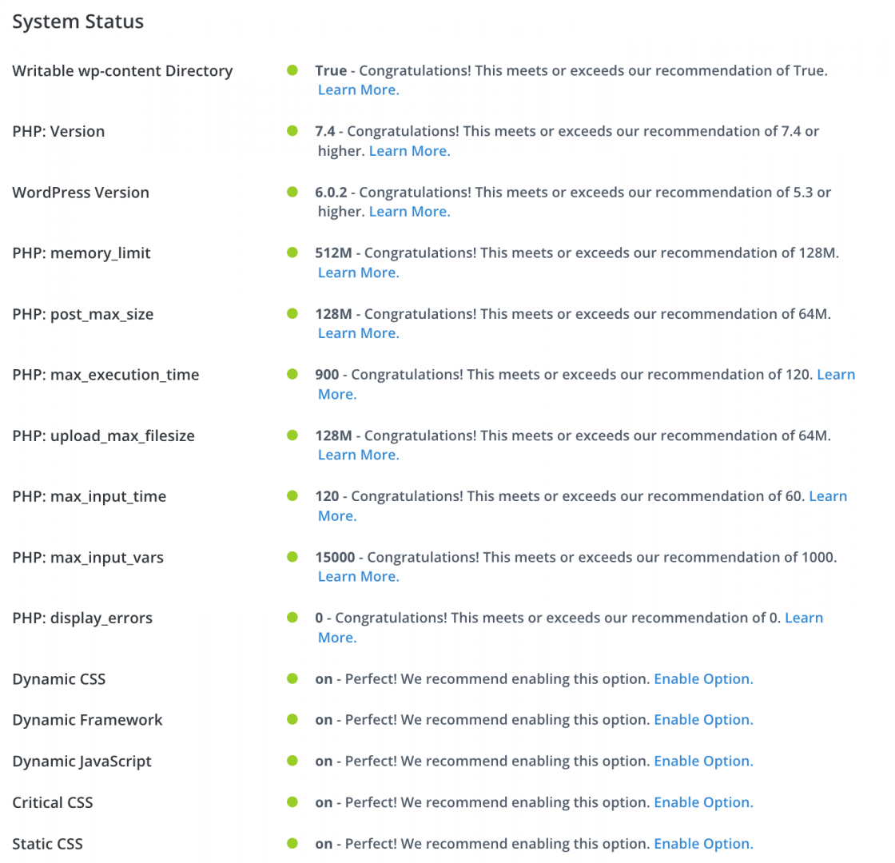Select the Dynamic Framework row label
895x863 pixels.
(x=87, y=720)
